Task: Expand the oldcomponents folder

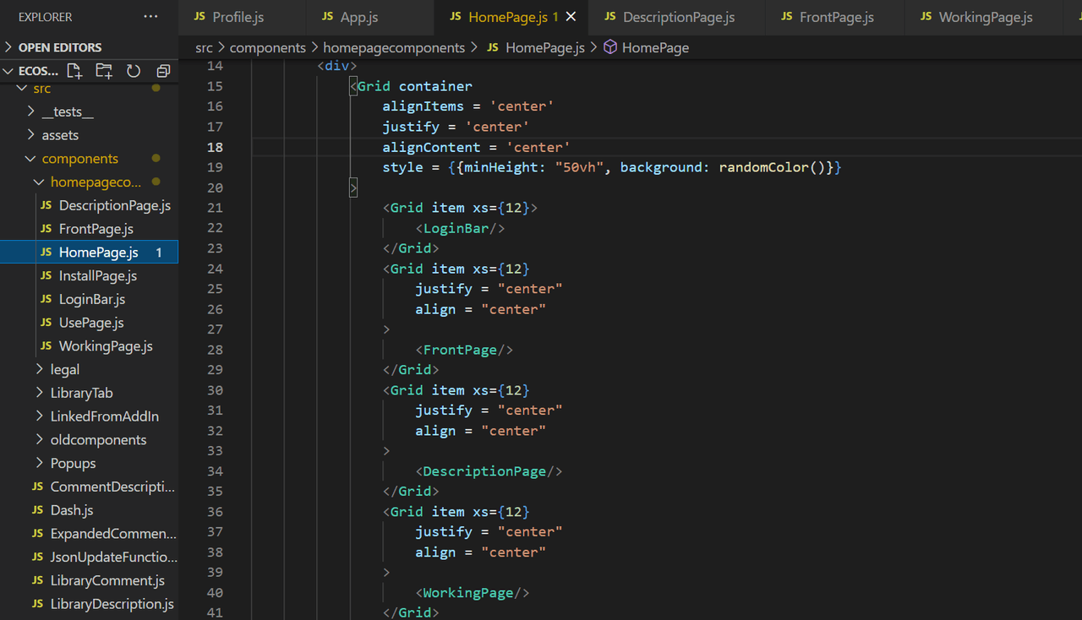Action: 39,440
